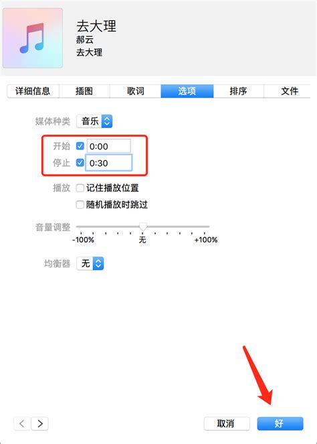Enable 记住播放位置 checkbox
This screenshot has height=444, width=317.
80,188
